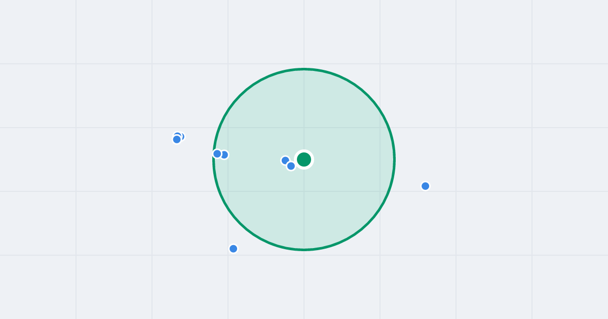The height and width of the screenshot is (319, 608).
Task: Click the blue dot sitting on the circle's left edge
Action: click(217, 153)
